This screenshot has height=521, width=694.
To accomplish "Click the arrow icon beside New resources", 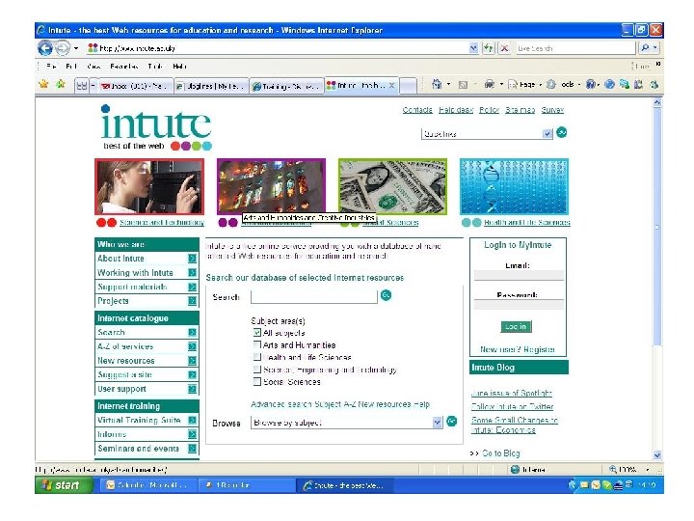I will coord(192,361).
